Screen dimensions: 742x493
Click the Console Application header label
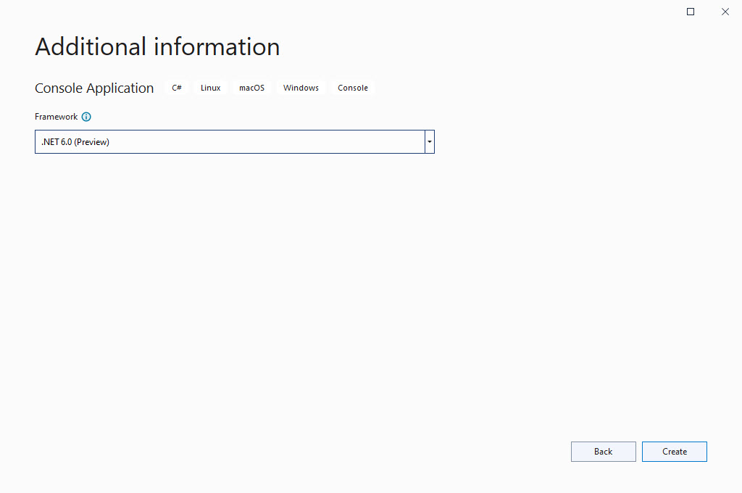[x=94, y=88]
